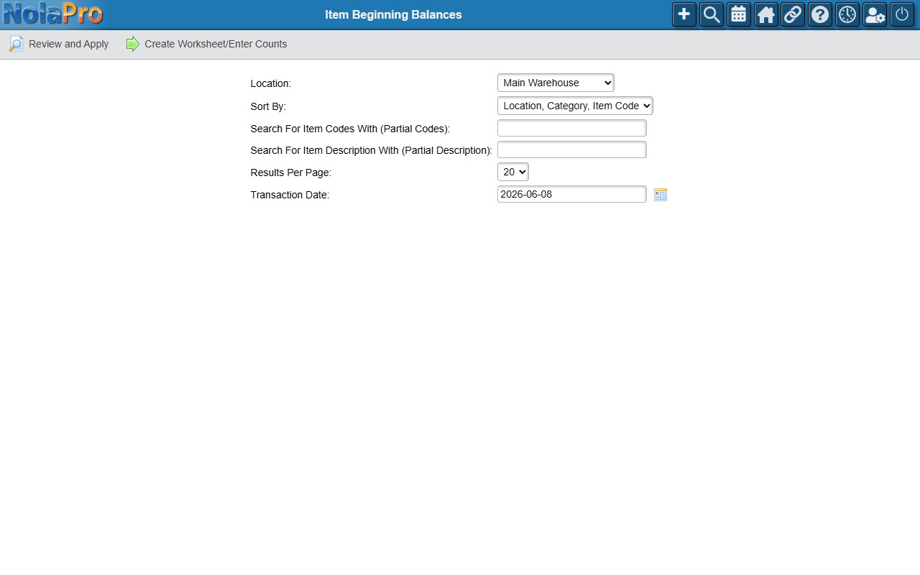Open the Transaction Date calendar picker icon

661,195
